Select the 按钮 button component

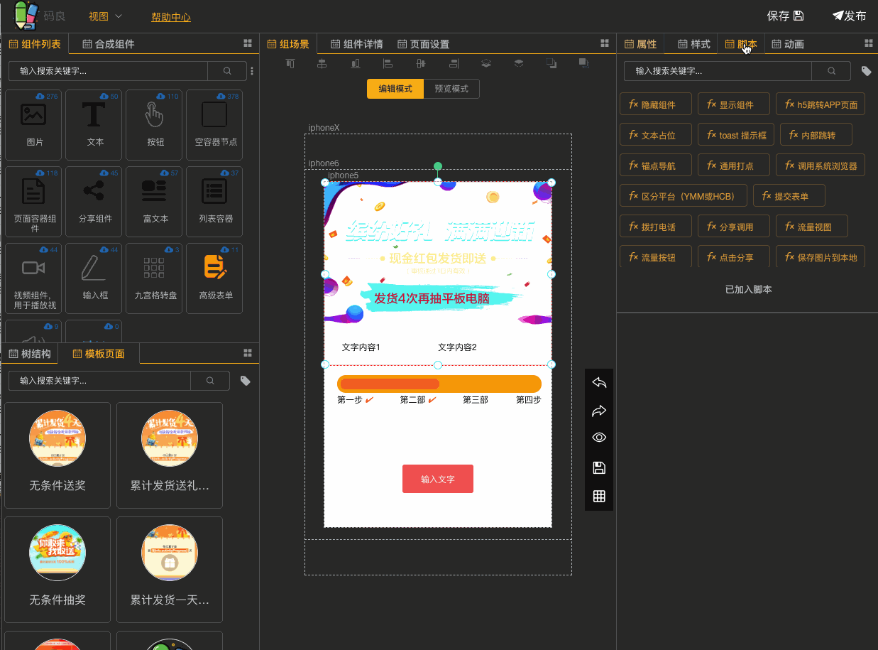pyautogui.click(x=154, y=125)
